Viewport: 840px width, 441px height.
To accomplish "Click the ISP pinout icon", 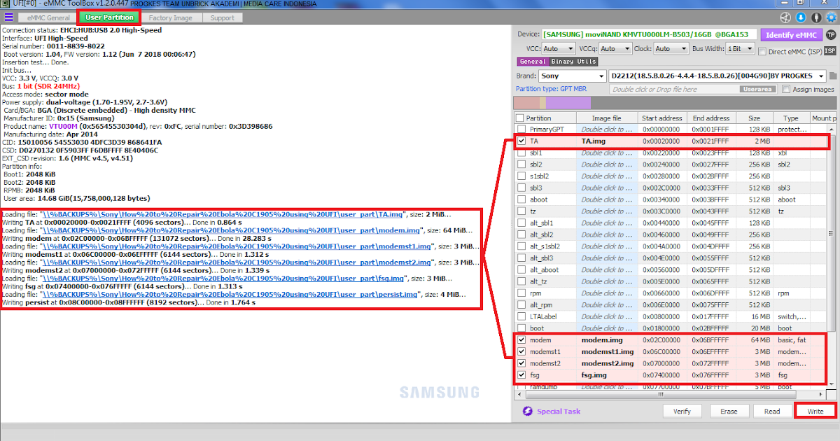I will click(830, 50).
